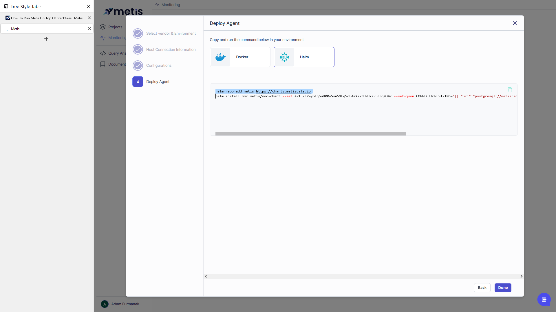
Task: Click the code block horizontal scrollbar
Action: pyautogui.click(x=310, y=134)
